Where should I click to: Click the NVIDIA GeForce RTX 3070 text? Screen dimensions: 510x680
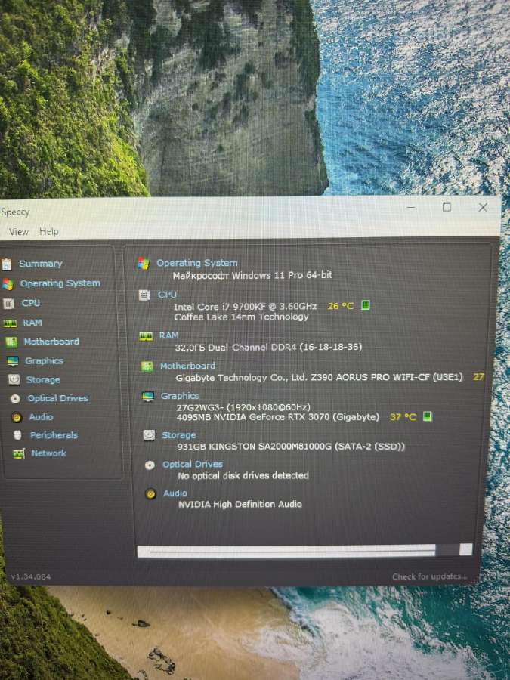[277, 417]
